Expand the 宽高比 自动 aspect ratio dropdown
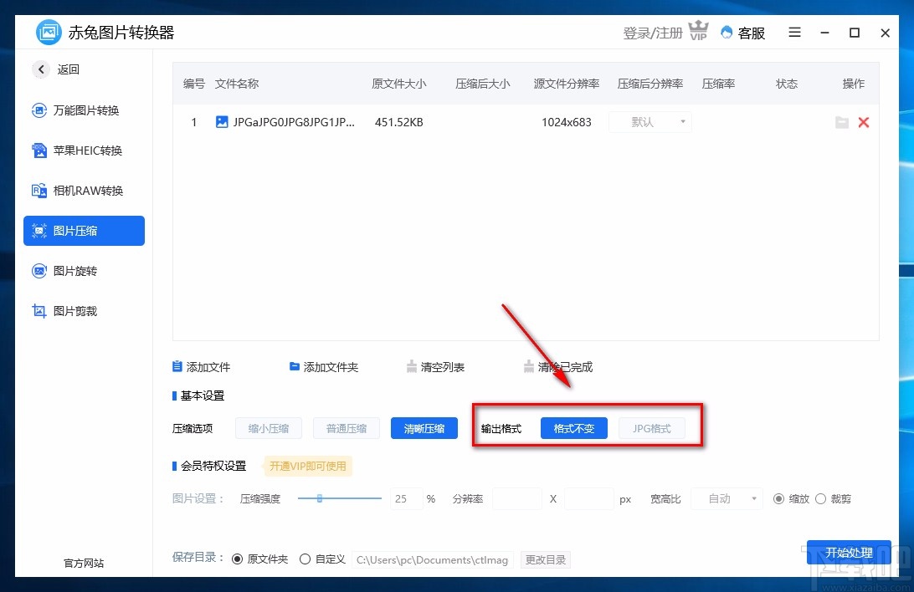The width and height of the screenshot is (914, 592). pyautogui.click(x=727, y=498)
